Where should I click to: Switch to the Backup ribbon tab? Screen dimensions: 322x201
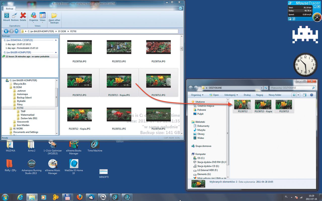pos(10,9)
